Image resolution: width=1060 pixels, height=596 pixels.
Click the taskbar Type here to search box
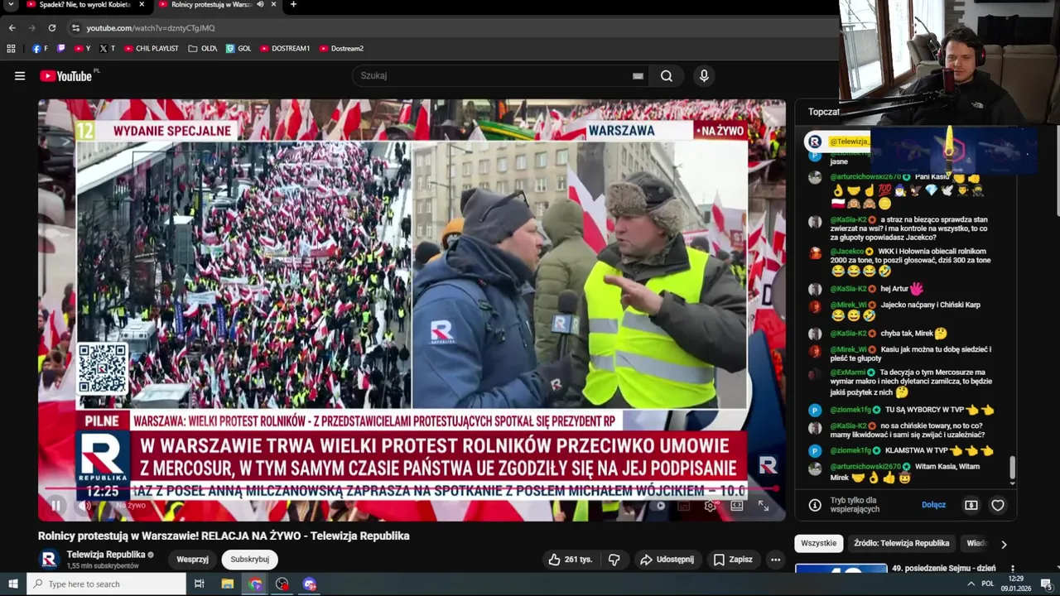point(106,584)
